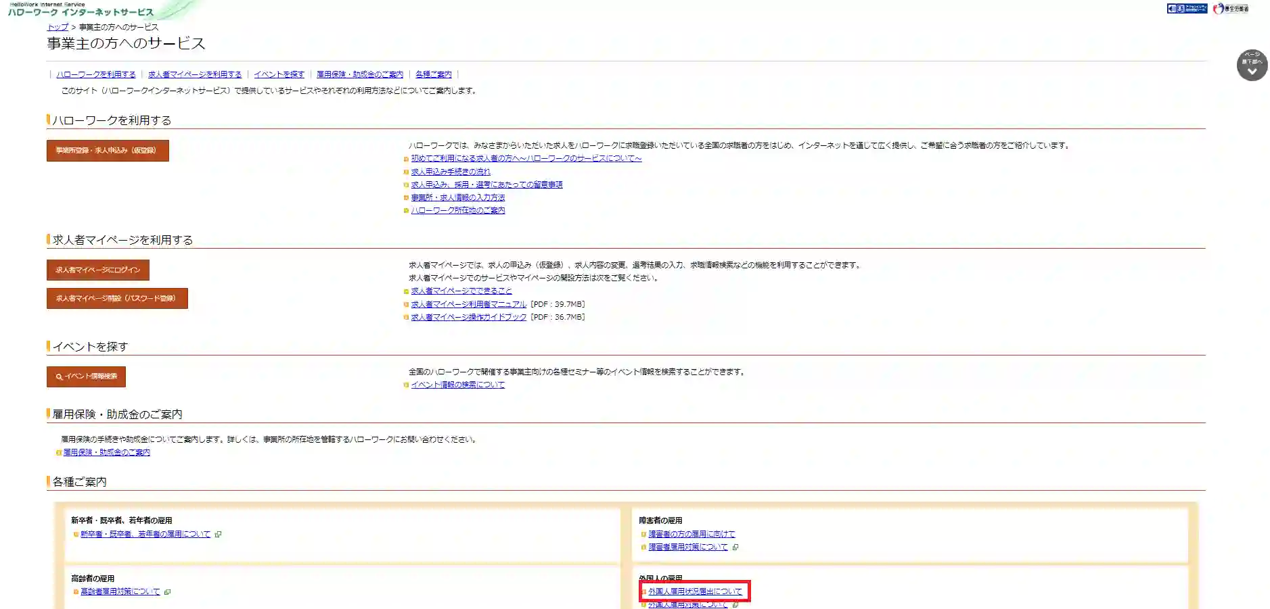Select ハローワークを利用する in the anchor menu

point(96,74)
